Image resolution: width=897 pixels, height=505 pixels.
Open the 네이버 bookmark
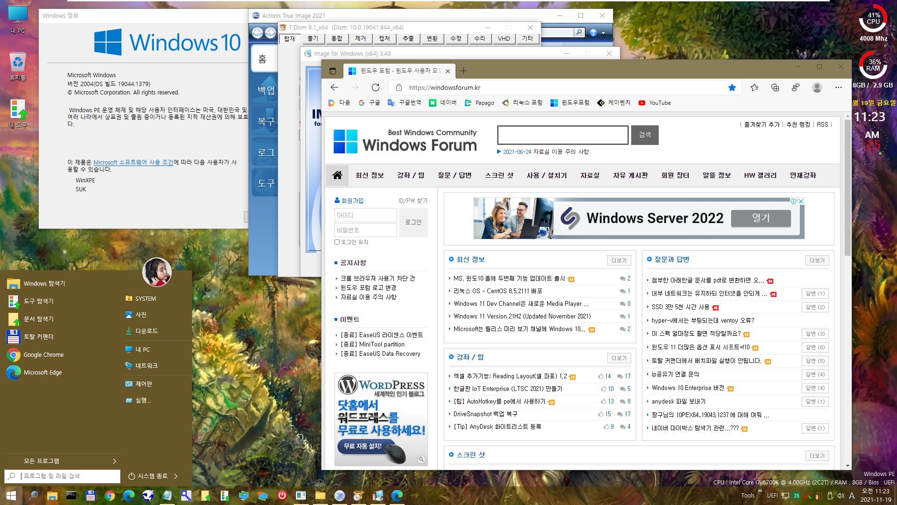pyautogui.click(x=443, y=103)
